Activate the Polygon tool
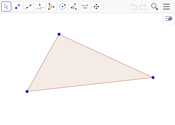This screenshot has height=125, width=175. point(51,6)
